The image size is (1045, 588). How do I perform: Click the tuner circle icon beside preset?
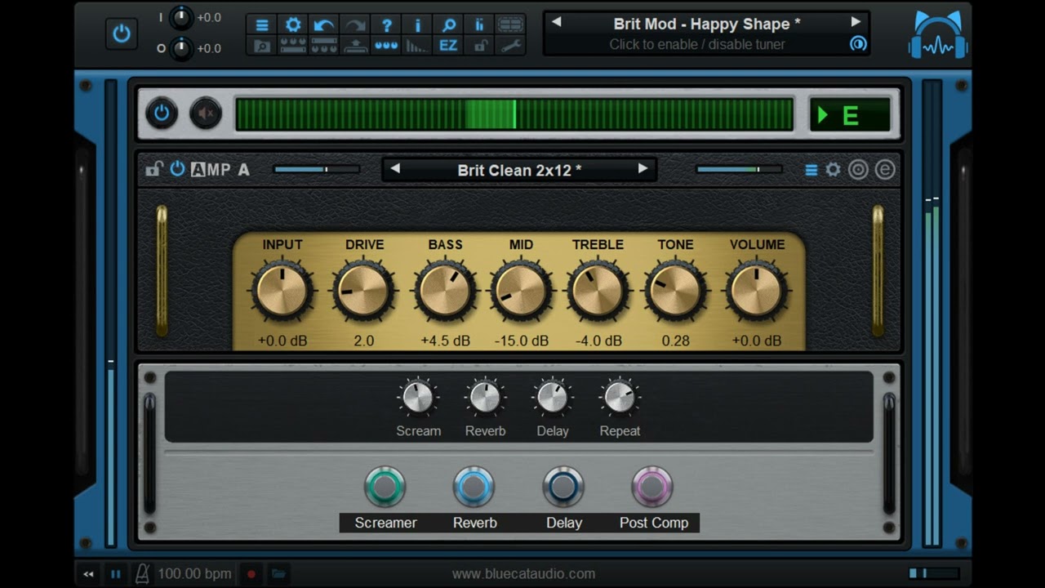[858, 44]
